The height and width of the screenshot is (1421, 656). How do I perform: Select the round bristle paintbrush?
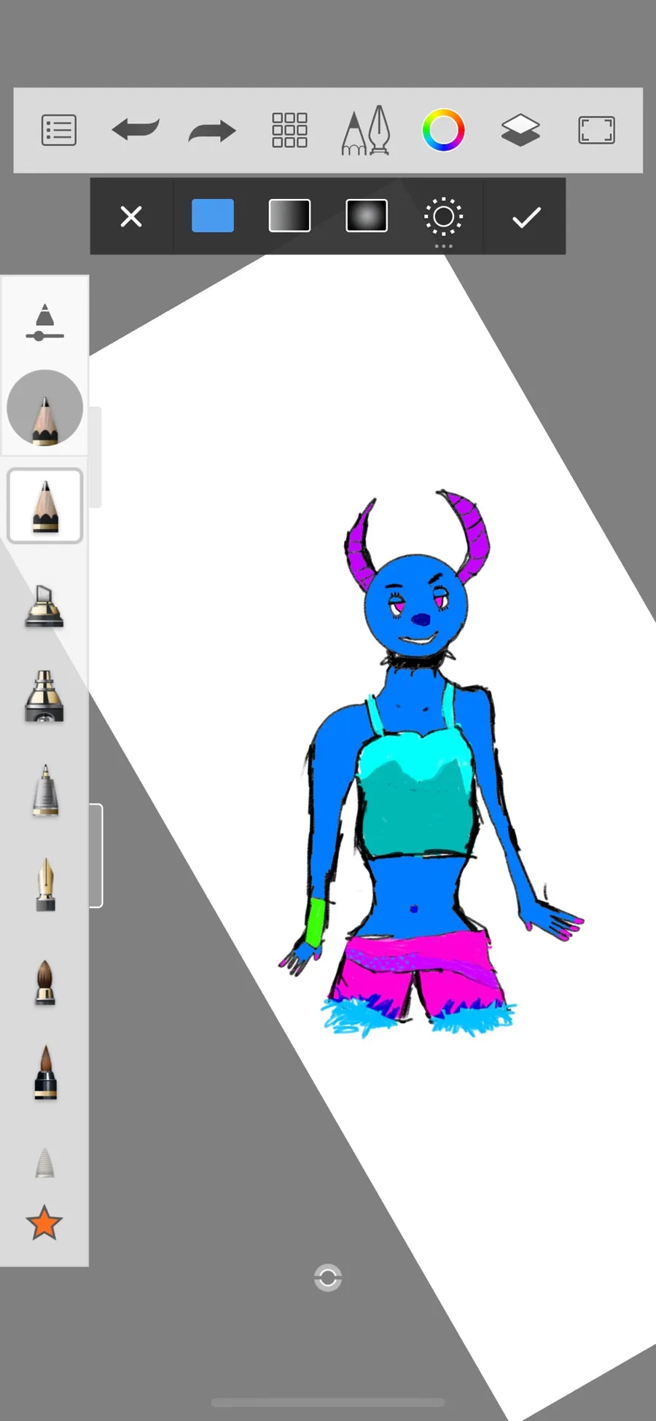point(45,983)
